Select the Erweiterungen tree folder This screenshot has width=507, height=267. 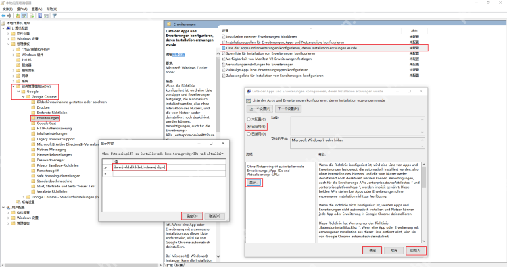pos(48,118)
